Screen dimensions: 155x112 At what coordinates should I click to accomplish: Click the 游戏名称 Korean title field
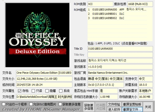coord(120,61)
